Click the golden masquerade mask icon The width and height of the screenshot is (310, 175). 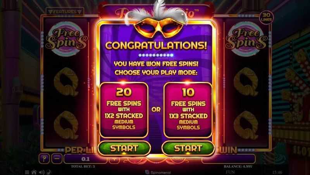[158, 27]
